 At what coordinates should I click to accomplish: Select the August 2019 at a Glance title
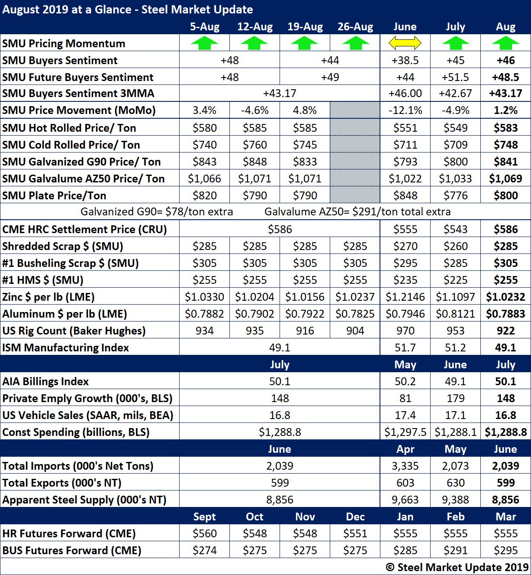[128, 10]
